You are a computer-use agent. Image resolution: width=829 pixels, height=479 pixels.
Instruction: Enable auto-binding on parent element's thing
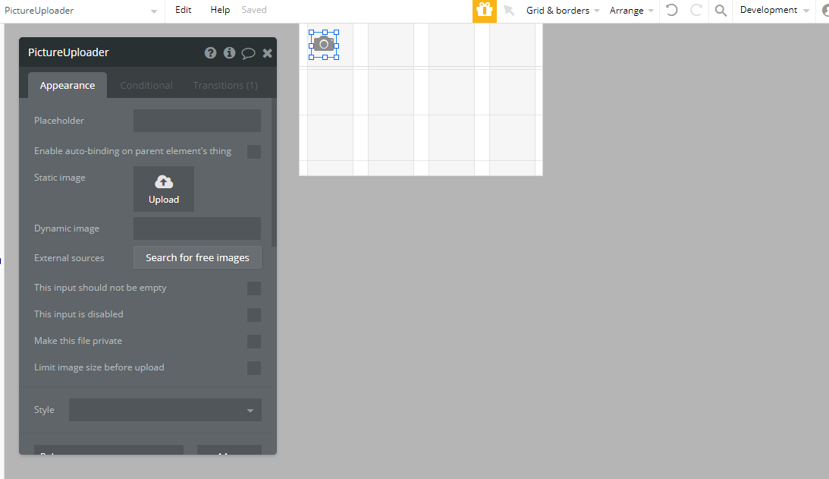(x=254, y=151)
